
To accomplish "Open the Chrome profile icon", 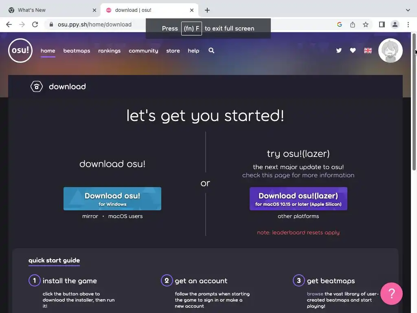I will pos(395,24).
